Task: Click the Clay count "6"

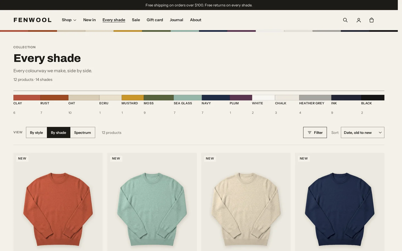Action: tap(14, 113)
